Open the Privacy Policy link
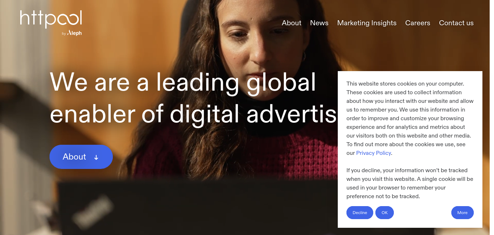The image size is (494, 235). pos(374,153)
